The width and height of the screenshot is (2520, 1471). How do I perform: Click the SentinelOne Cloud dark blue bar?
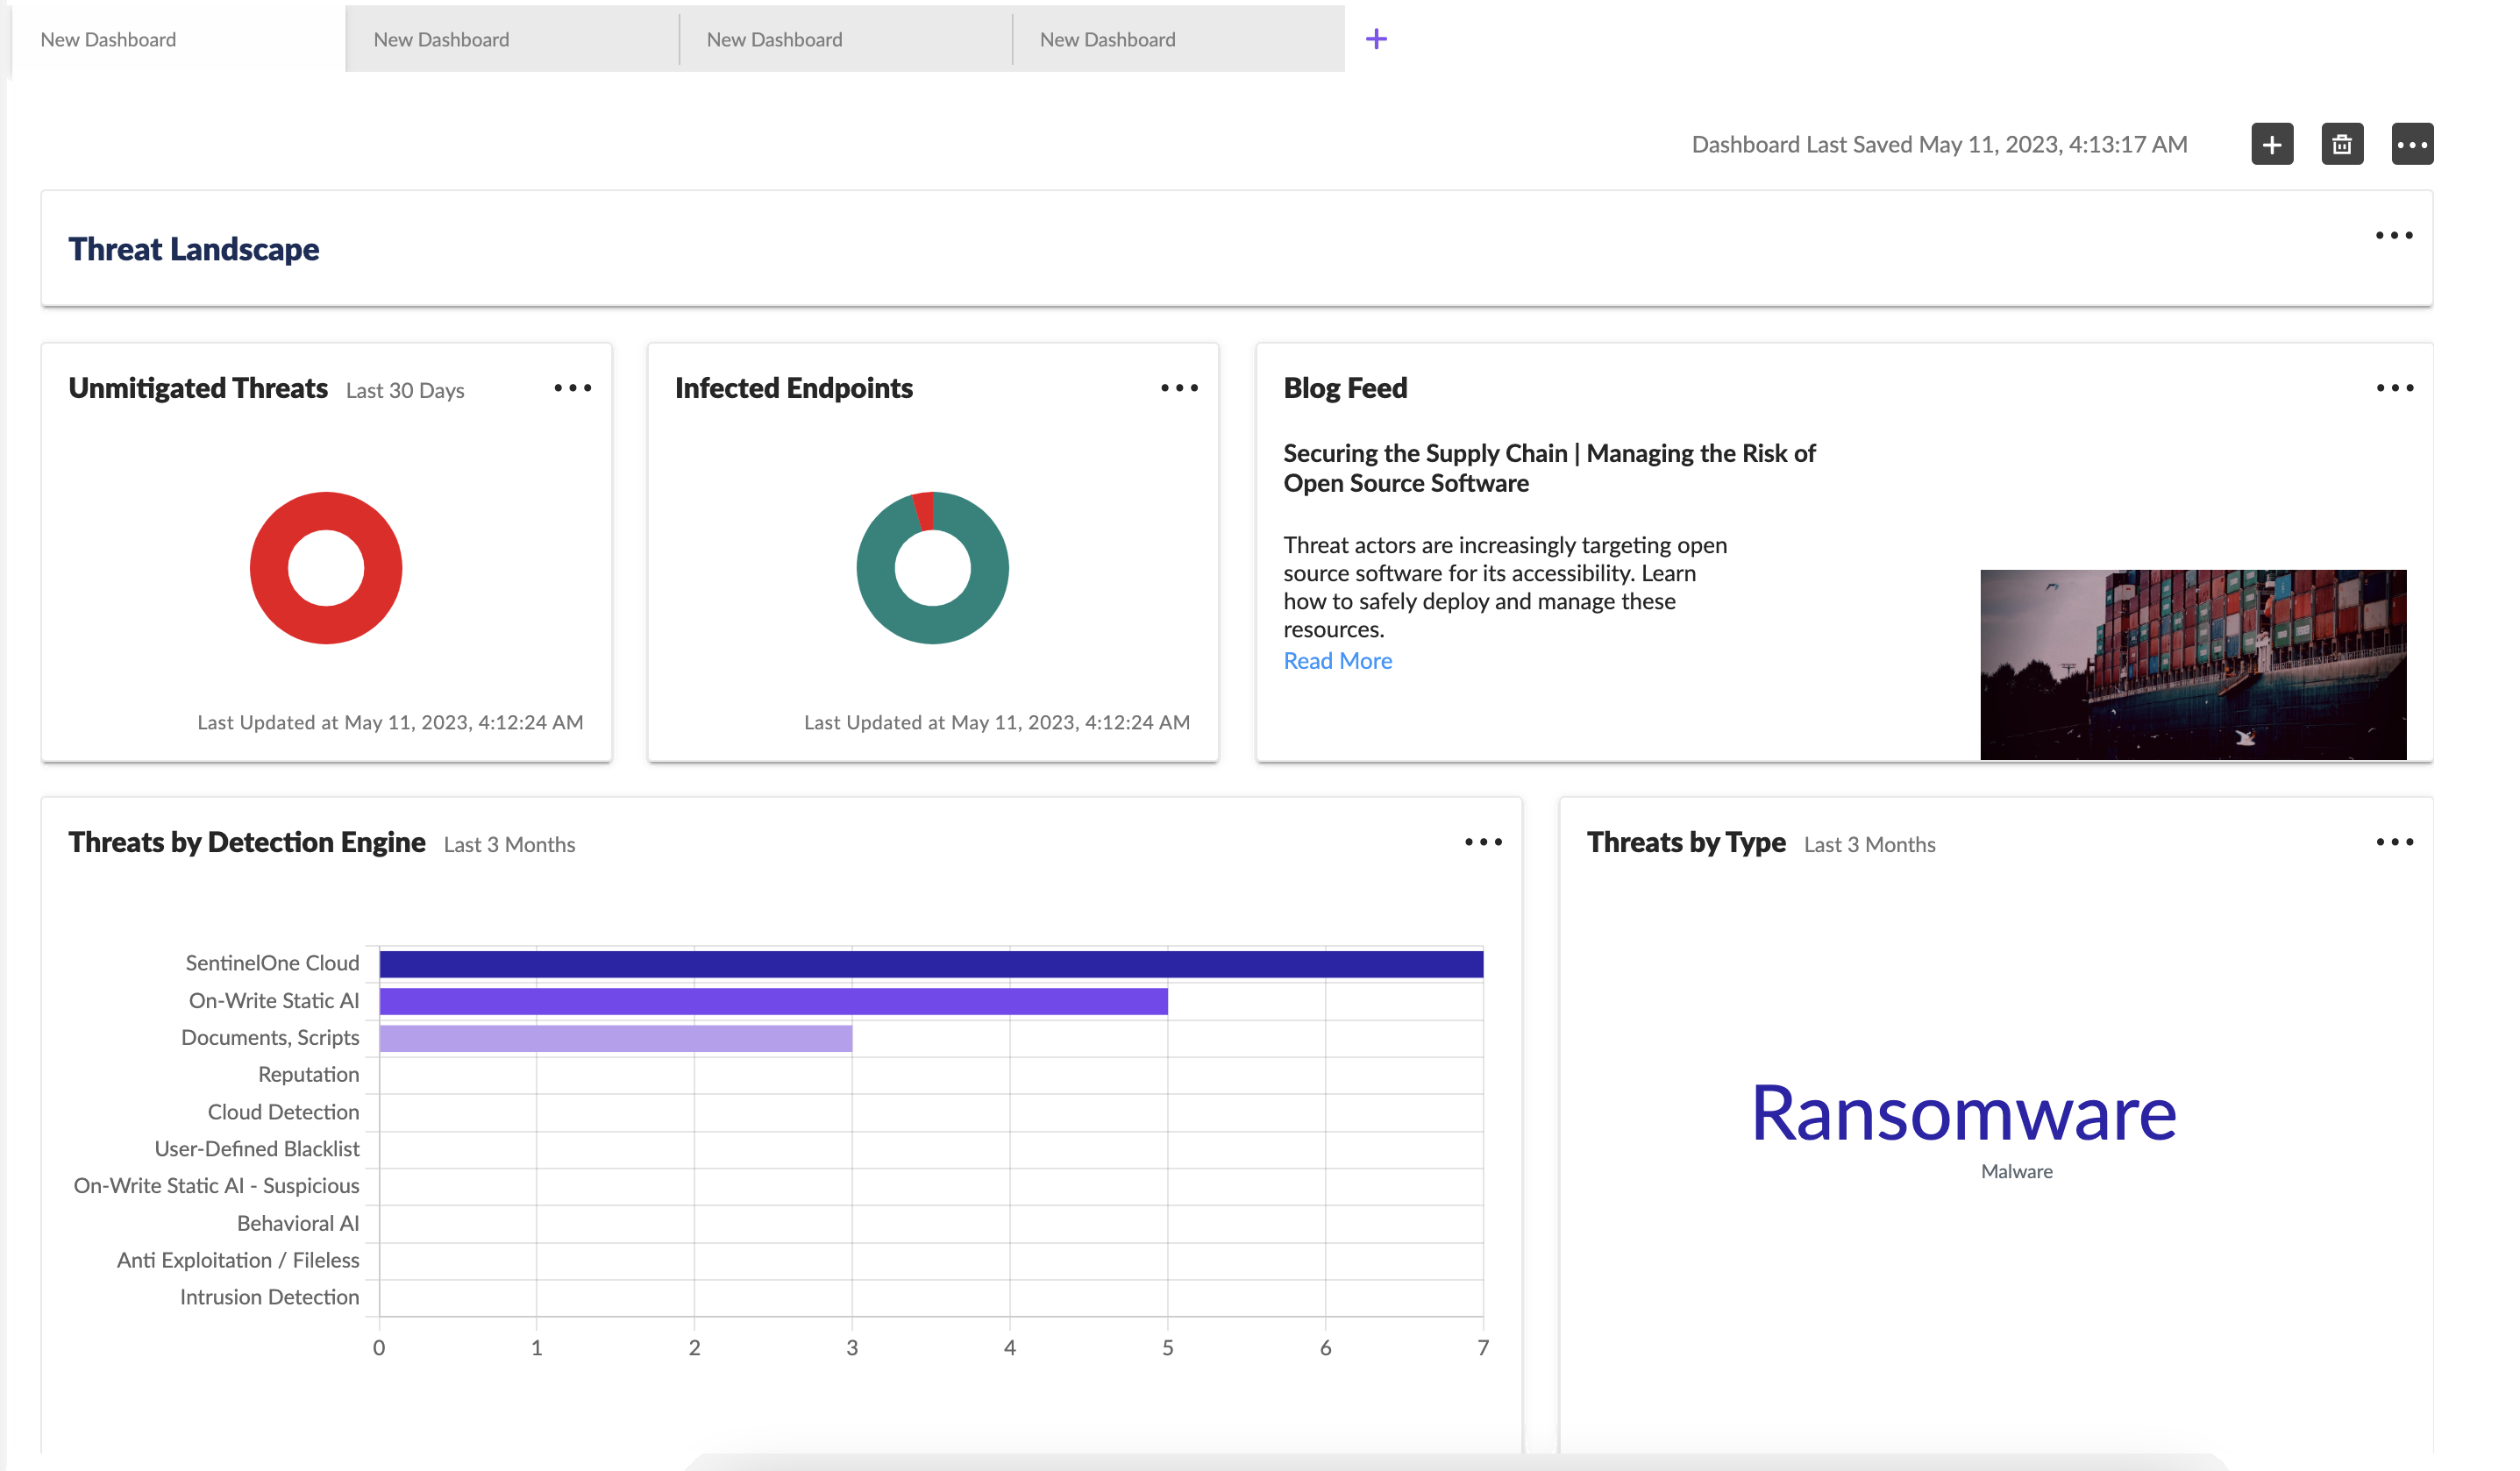(930, 964)
